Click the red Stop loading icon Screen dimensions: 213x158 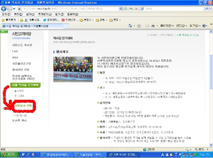click(x=136, y=9)
